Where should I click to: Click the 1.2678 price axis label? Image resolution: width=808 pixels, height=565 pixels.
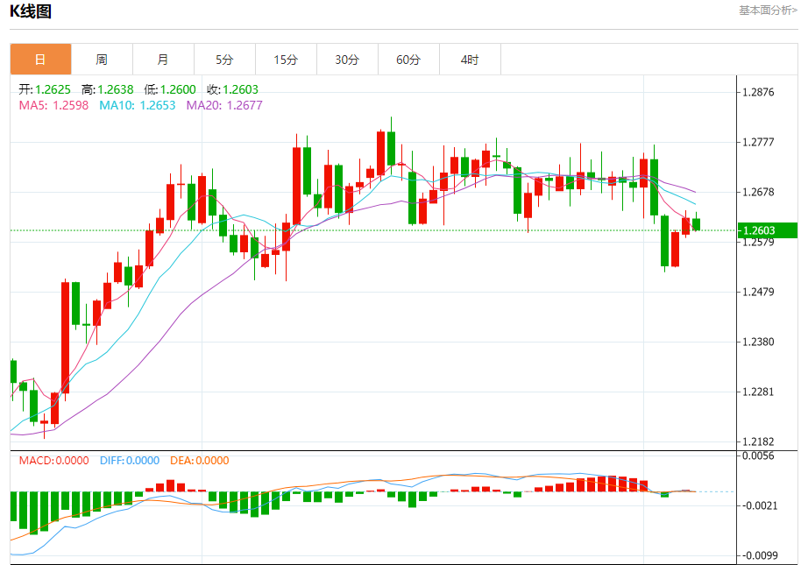(x=758, y=192)
